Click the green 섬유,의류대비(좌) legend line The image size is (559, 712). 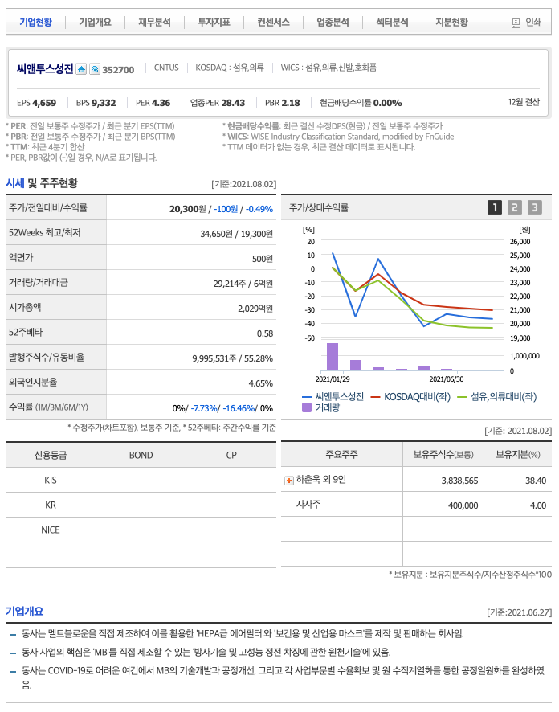[x=462, y=397]
